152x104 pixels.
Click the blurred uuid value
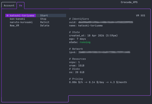pos(106,22)
